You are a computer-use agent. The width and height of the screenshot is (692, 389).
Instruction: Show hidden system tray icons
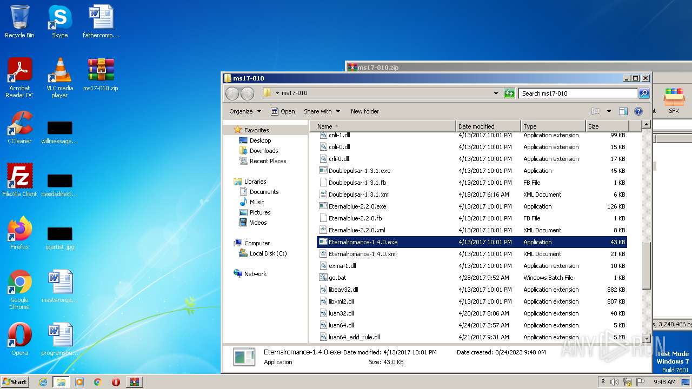point(603,382)
